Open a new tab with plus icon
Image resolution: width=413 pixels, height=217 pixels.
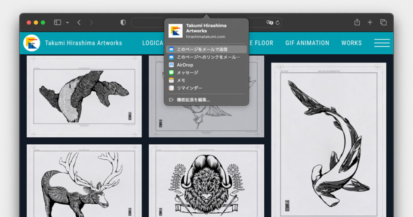coord(370,22)
